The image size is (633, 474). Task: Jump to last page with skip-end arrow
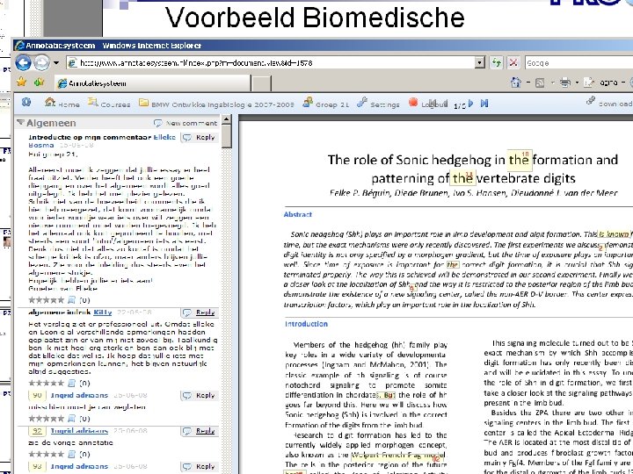tap(484, 104)
